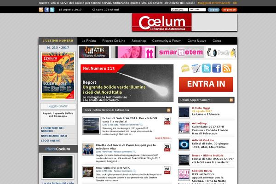Click L'ULTIMO NUMERO tab header
The width and height of the screenshot is (276, 184).
[x=58, y=40]
